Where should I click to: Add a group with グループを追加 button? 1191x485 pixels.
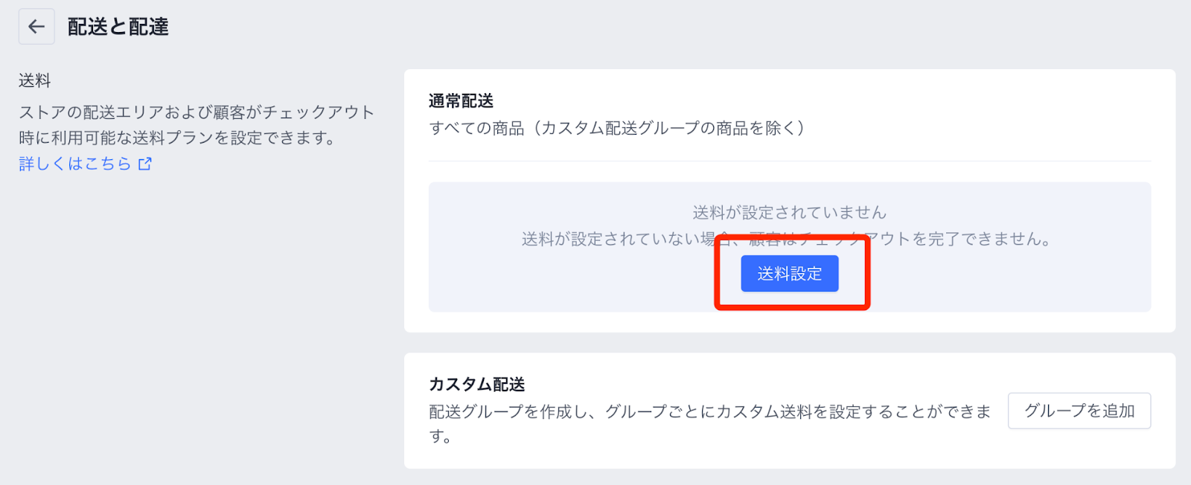(x=1079, y=411)
